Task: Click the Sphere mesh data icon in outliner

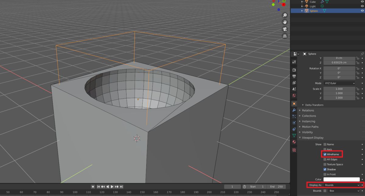Action: (324, 11)
